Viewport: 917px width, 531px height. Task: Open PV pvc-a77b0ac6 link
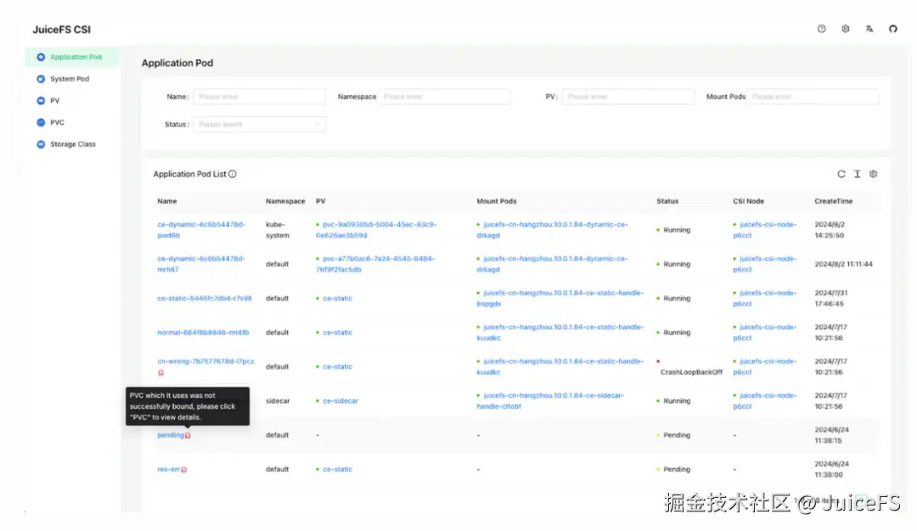(375, 264)
